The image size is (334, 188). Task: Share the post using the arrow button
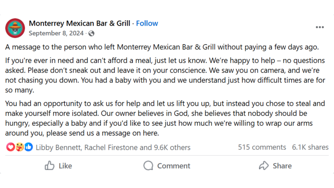(x=275, y=166)
